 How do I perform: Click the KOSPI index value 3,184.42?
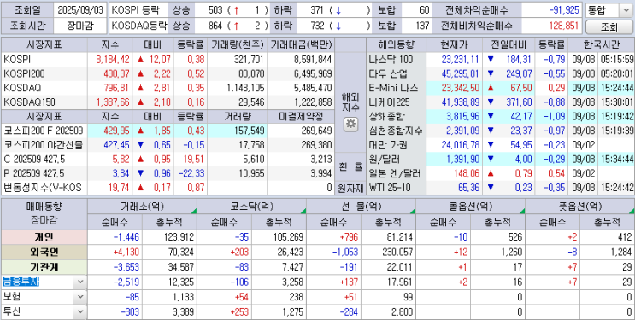coord(113,60)
